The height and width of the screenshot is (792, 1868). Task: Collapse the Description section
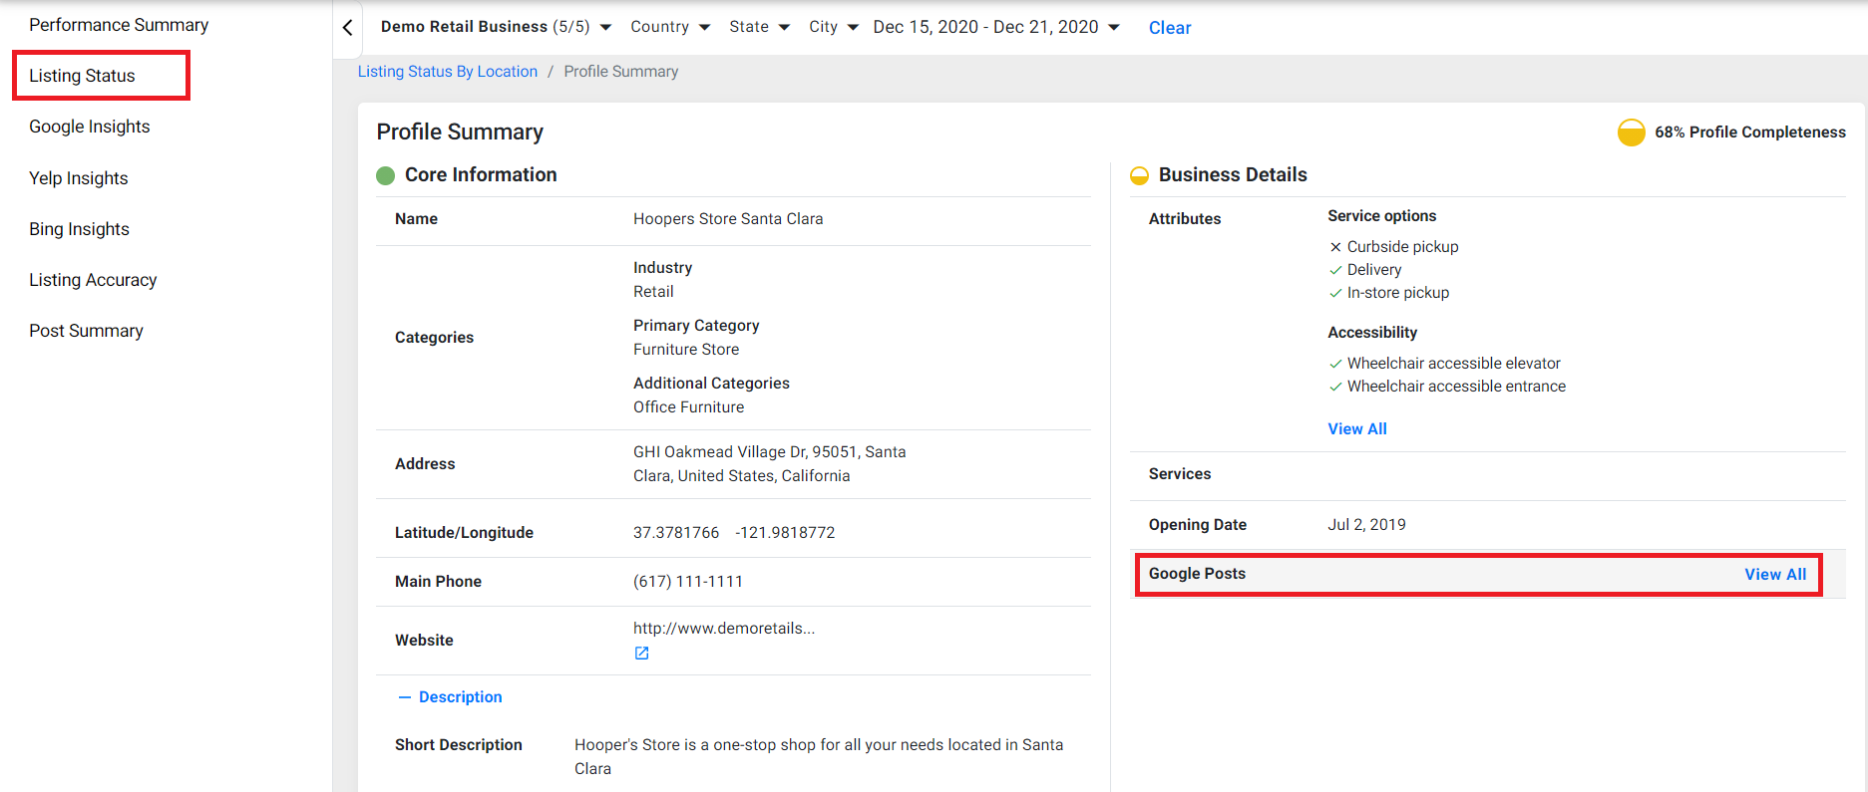[450, 697]
